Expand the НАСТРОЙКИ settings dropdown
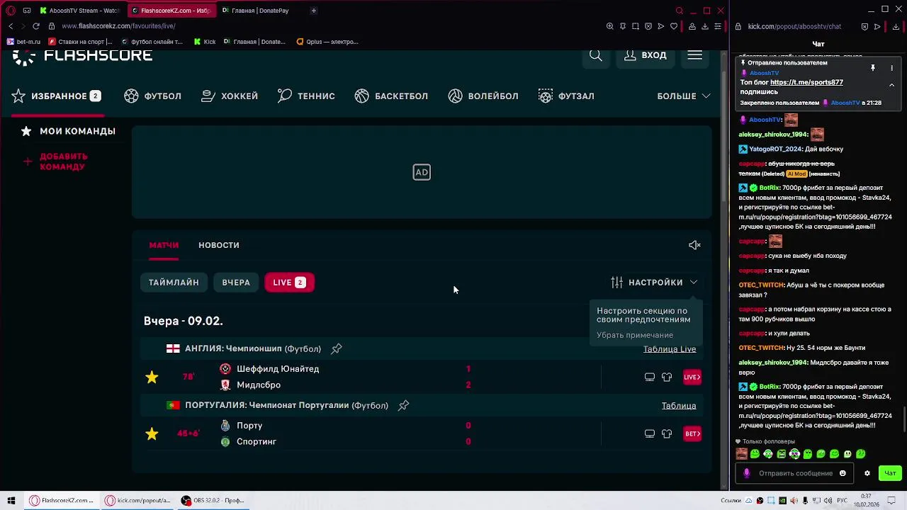Screen dimensions: 907x510 pyautogui.click(x=654, y=282)
